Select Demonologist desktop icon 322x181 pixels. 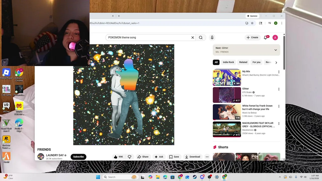(x=19, y=91)
